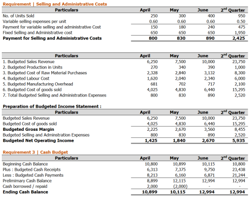Click the 2,100 manufacturing overhead quarter total
Screen dimensions: 250x198
pos(240,84)
